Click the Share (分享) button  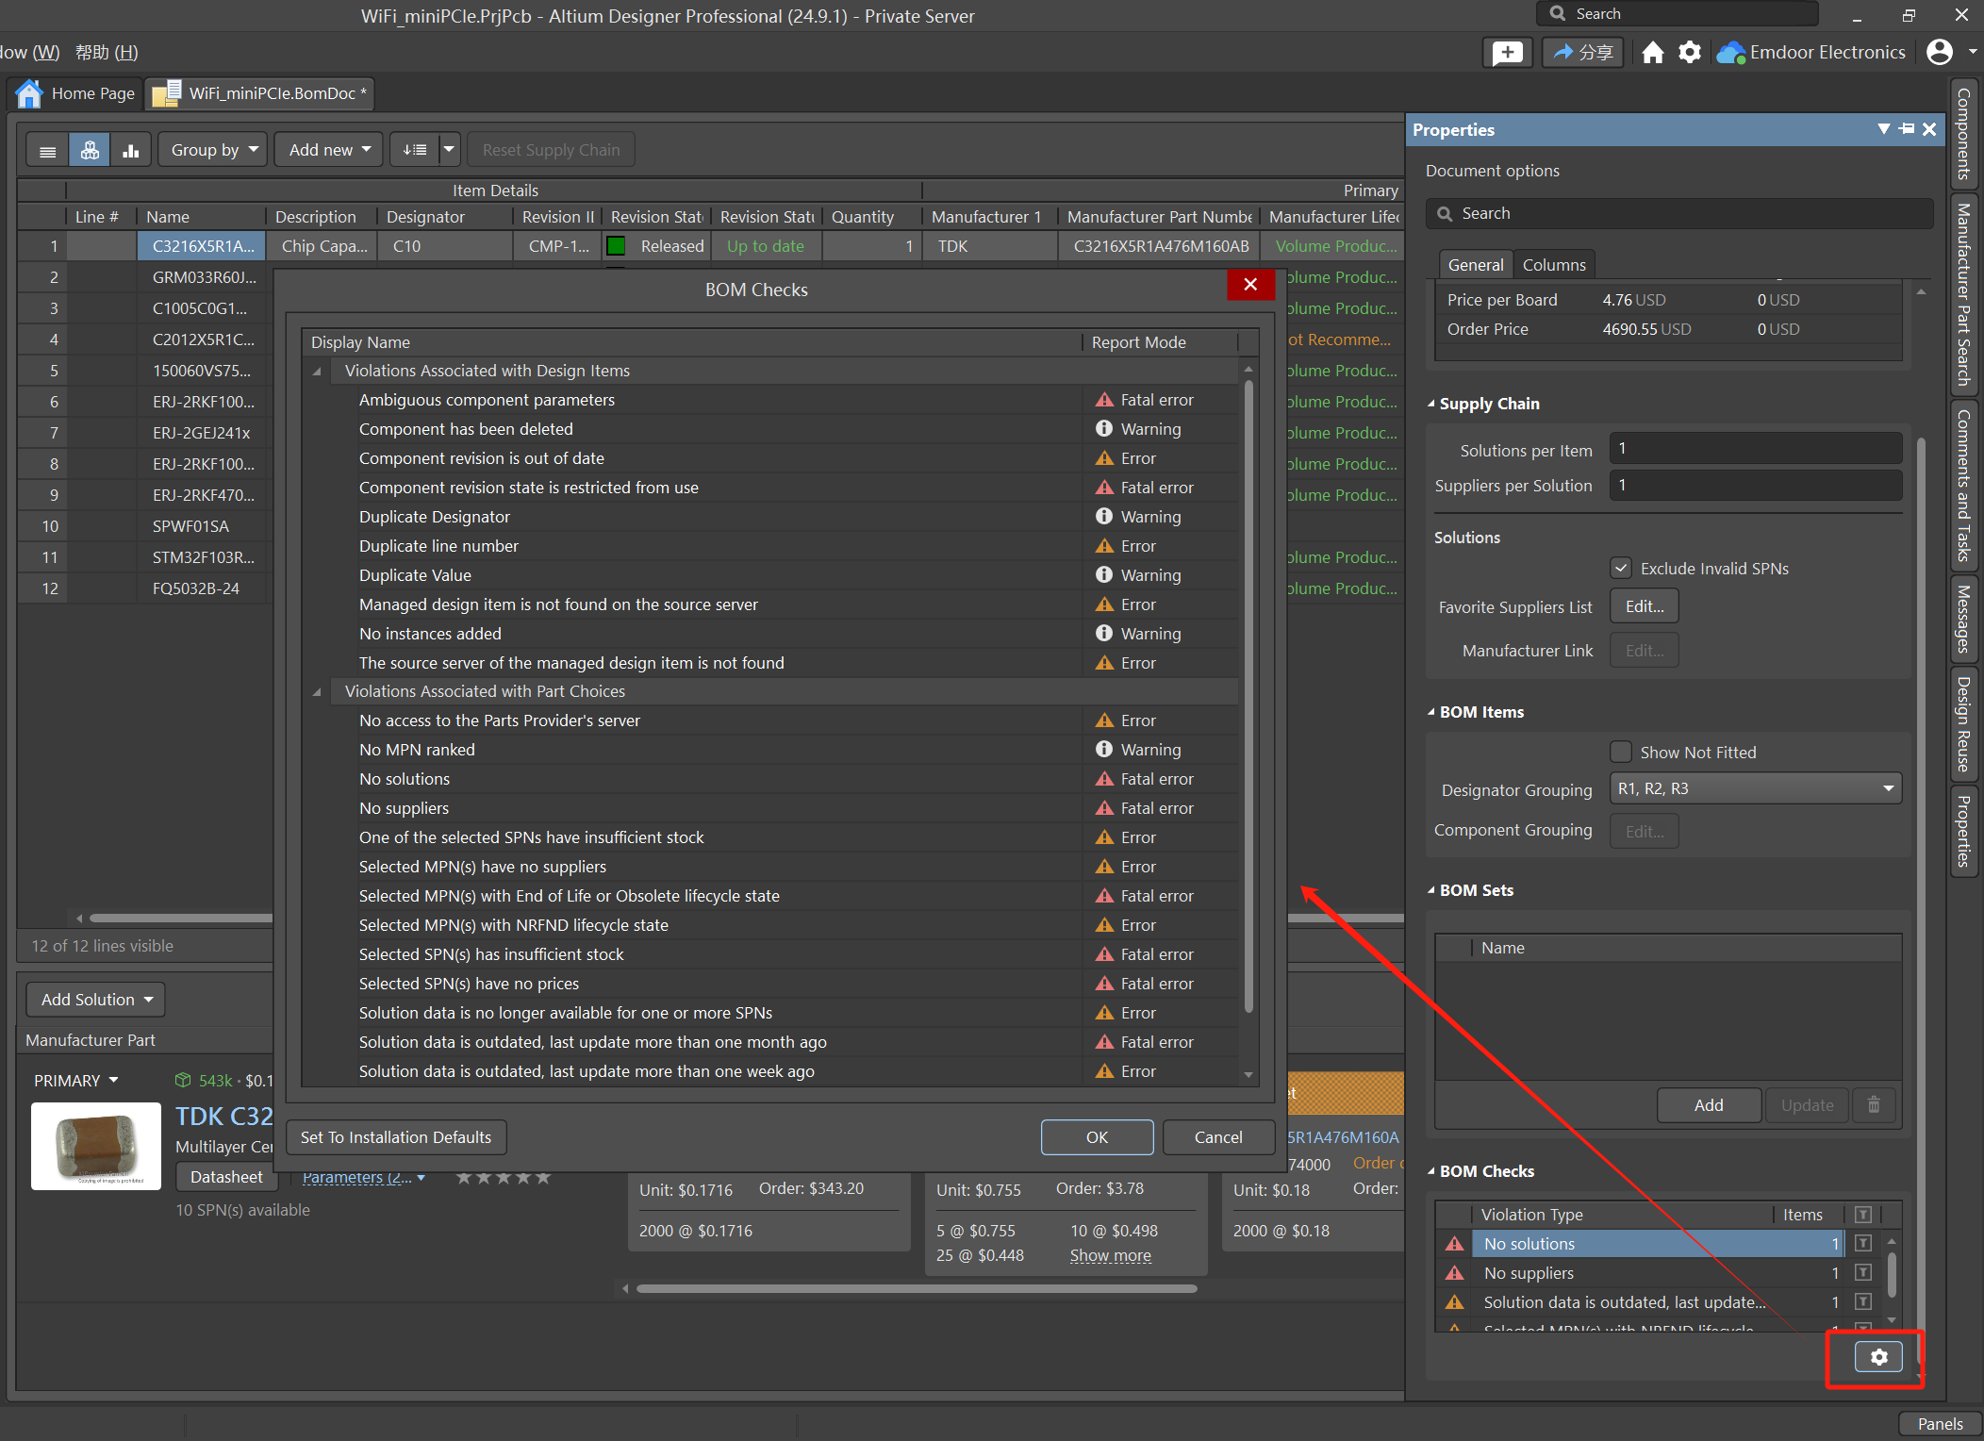[x=1583, y=53]
